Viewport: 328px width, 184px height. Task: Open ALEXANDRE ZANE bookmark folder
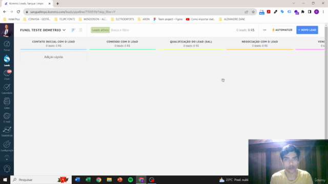[x=232, y=19]
